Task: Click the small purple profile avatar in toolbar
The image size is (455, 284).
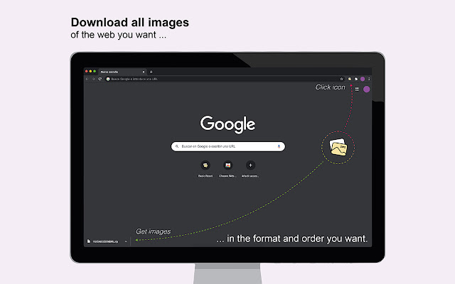Action: (x=363, y=79)
